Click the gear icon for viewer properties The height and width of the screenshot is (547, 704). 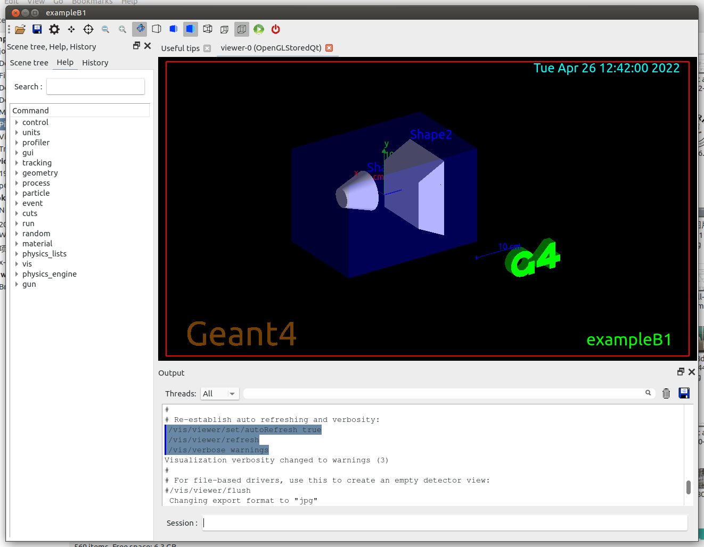pyautogui.click(x=54, y=29)
